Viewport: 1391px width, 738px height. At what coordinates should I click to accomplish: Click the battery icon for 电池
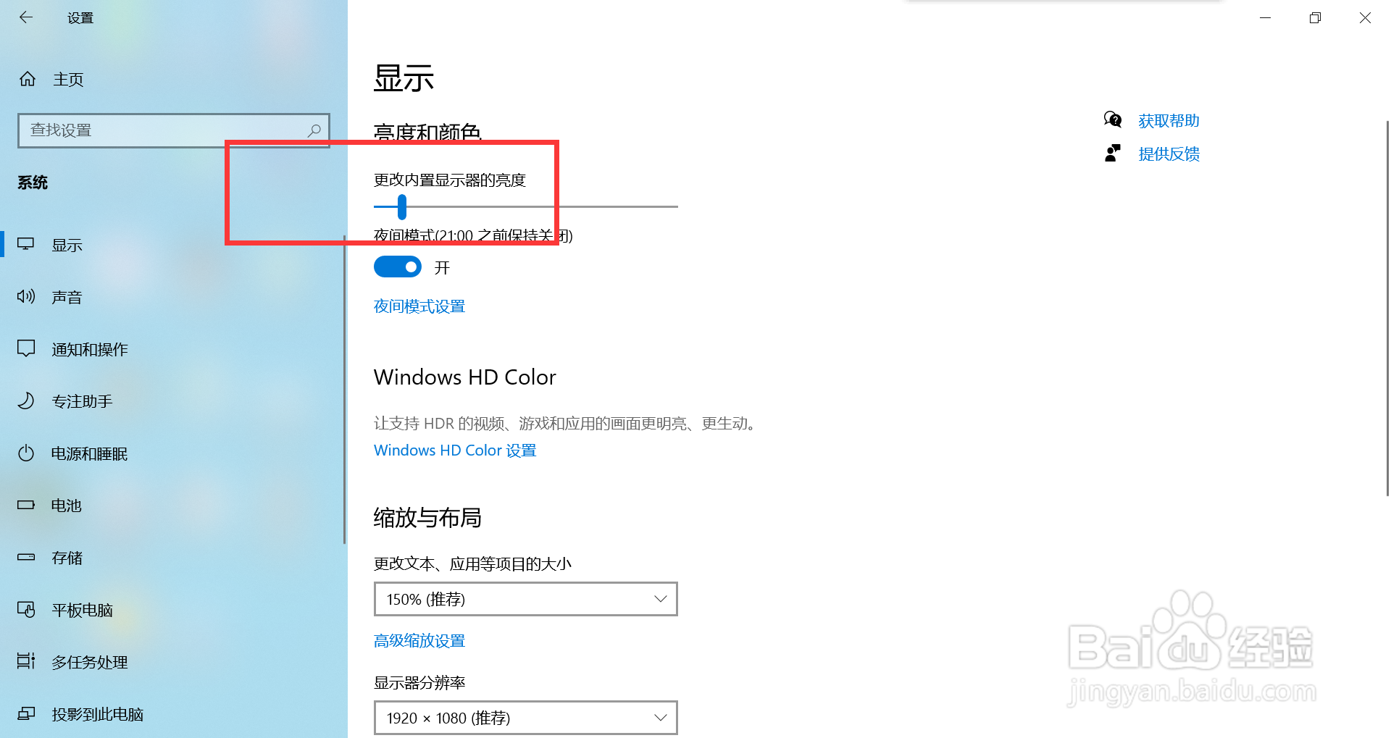[26, 505]
